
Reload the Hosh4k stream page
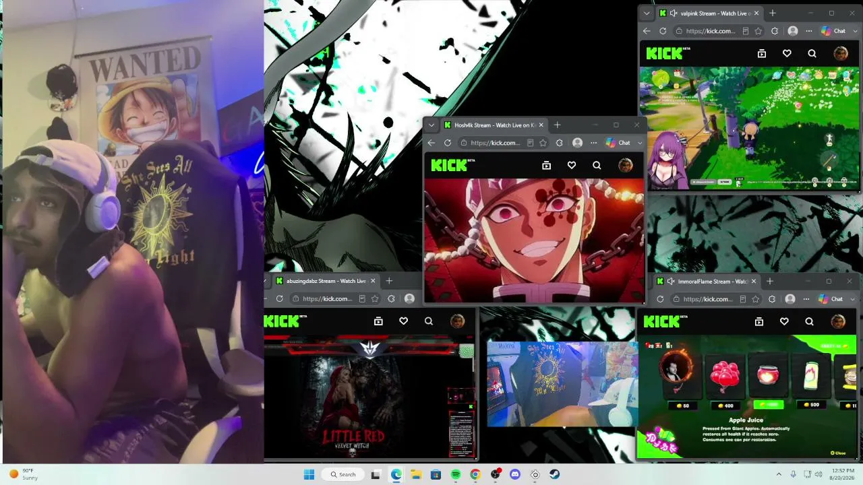(x=448, y=143)
